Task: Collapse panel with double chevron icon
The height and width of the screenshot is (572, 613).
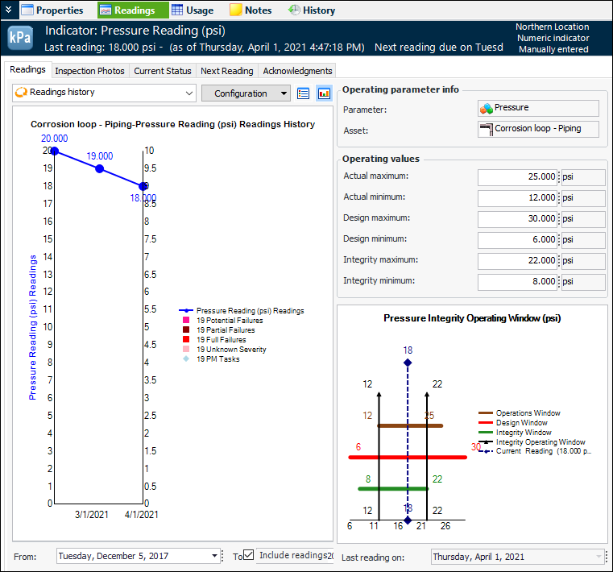Action: click(8, 10)
